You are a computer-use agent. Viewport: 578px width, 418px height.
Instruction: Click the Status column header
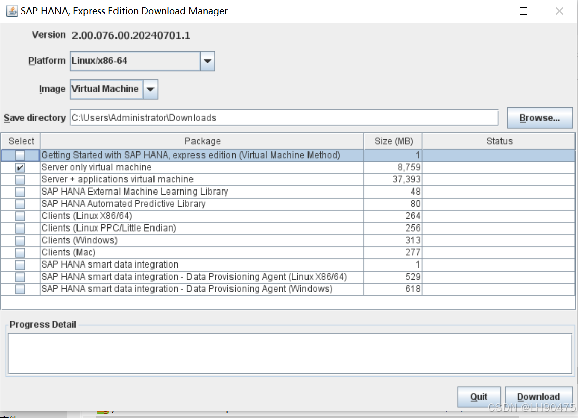pyautogui.click(x=499, y=141)
